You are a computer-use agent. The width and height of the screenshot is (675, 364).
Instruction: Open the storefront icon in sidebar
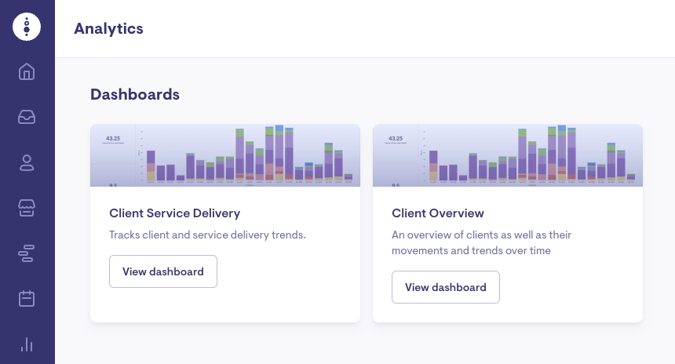point(27,208)
